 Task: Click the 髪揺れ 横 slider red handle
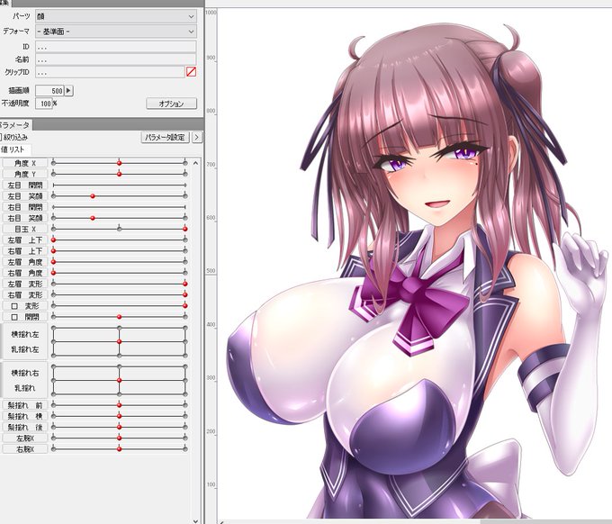pyautogui.click(x=120, y=416)
